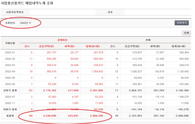Viewport: 195px width, 124px height.
Task: Click the 거래년월 column header
Action: (x=10, y=43)
